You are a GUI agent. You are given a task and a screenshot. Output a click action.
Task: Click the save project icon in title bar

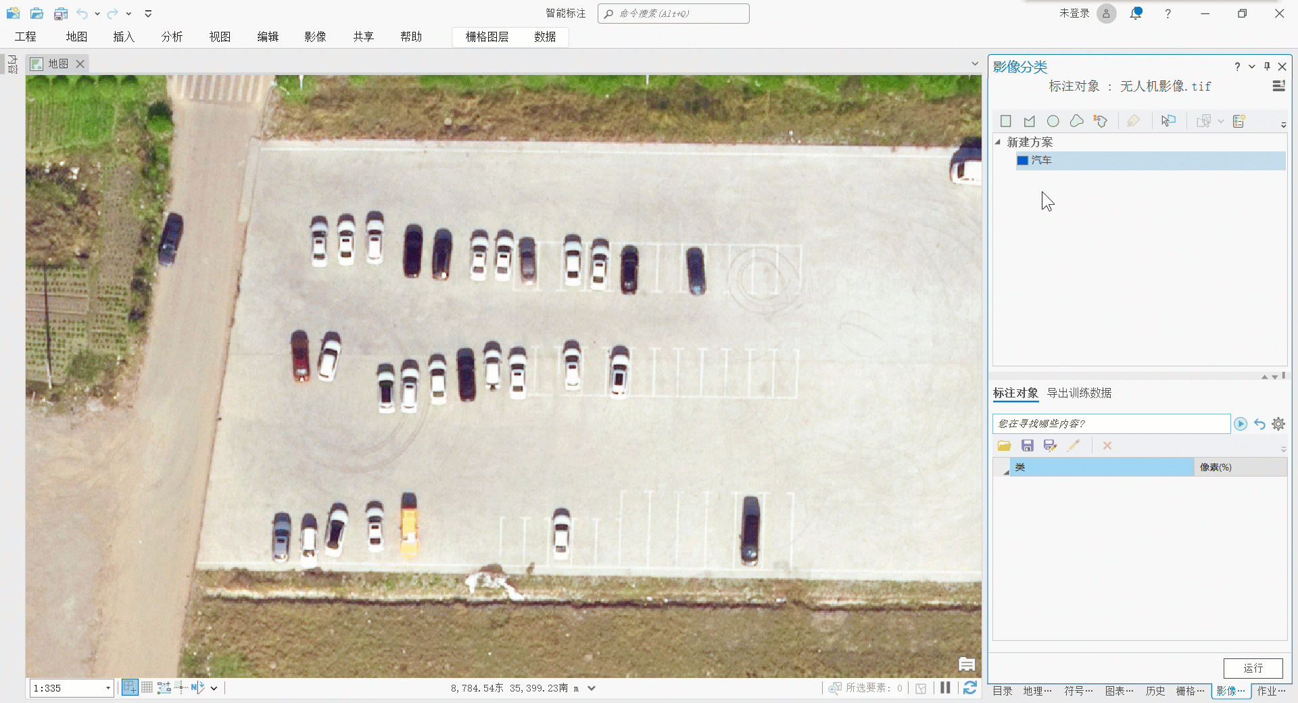pyautogui.click(x=61, y=13)
